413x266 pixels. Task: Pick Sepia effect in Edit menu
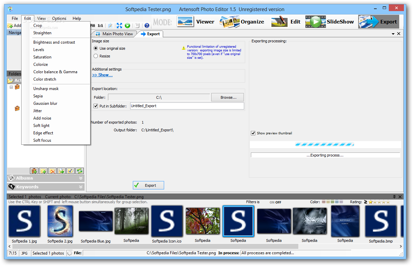(38, 96)
